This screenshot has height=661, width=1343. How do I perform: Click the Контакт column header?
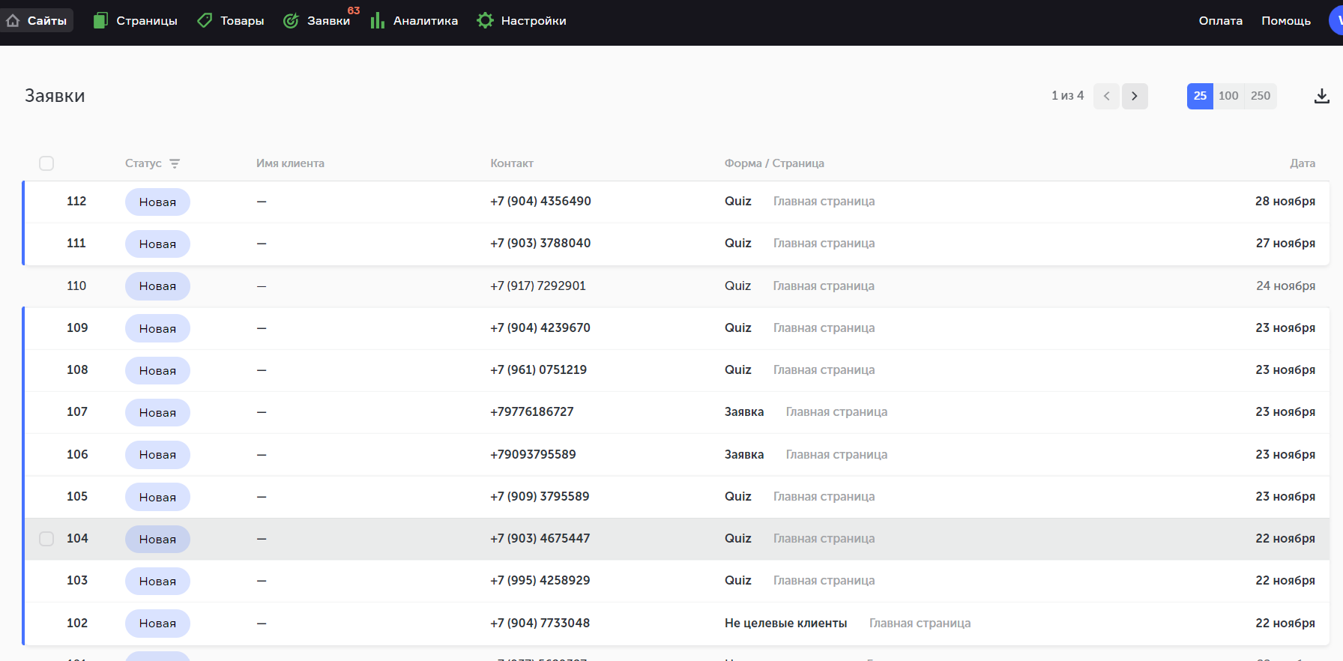tap(512, 163)
